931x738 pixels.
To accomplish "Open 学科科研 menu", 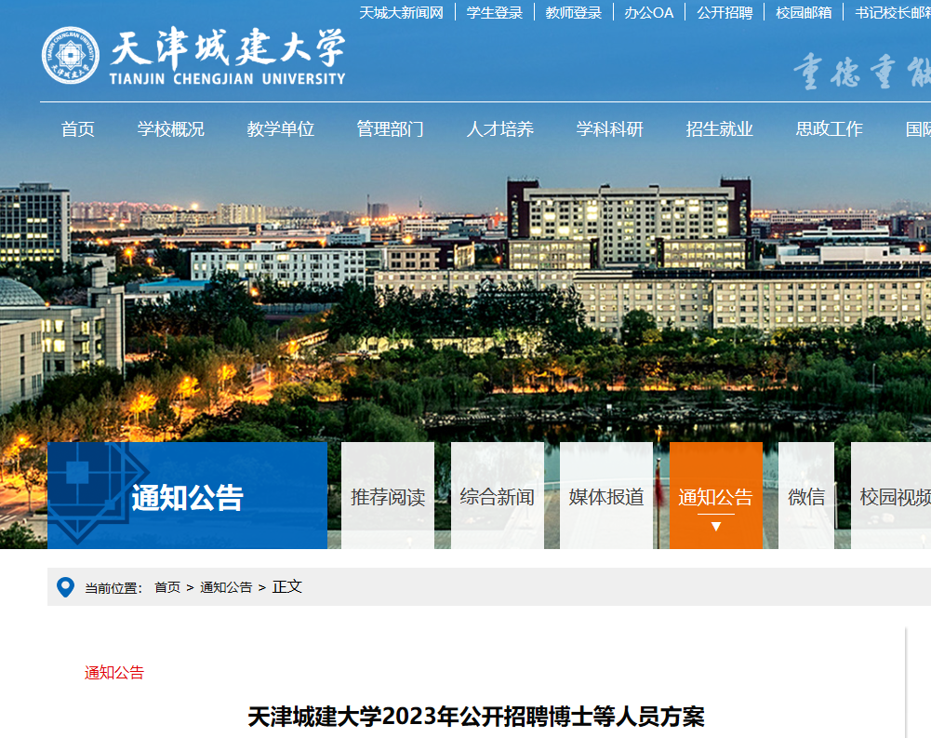I will [x=610, y=129].
